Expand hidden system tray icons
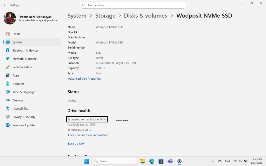This screenshot has height=166, width=266. 213,161
